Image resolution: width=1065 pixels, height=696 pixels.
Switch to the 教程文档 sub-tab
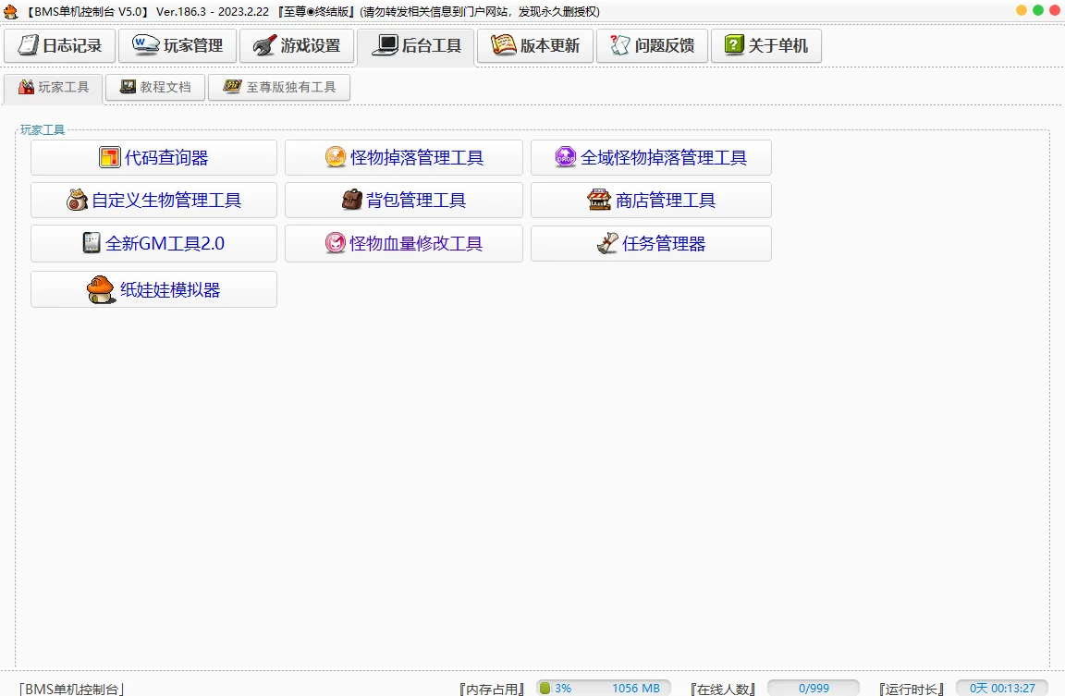click(x=154, y=88)
